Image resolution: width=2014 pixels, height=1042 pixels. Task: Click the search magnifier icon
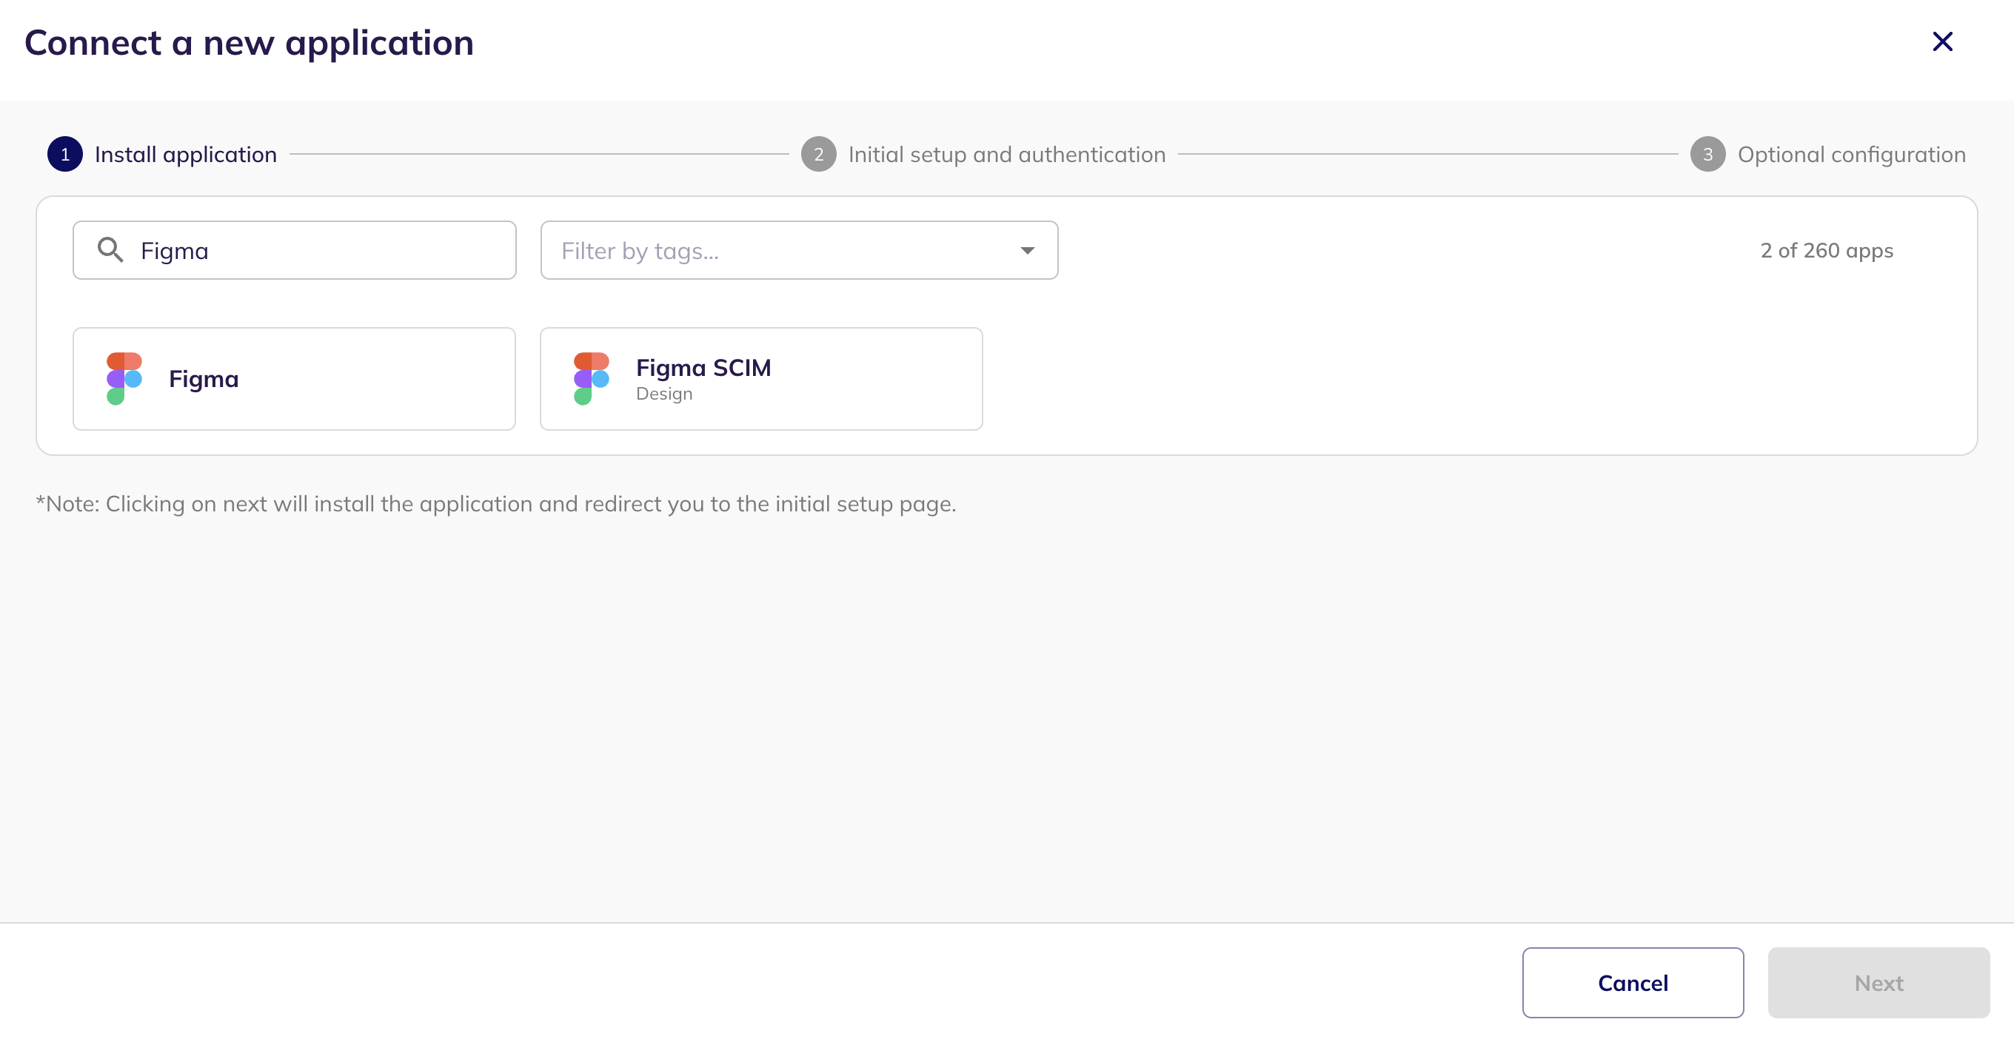110,250
